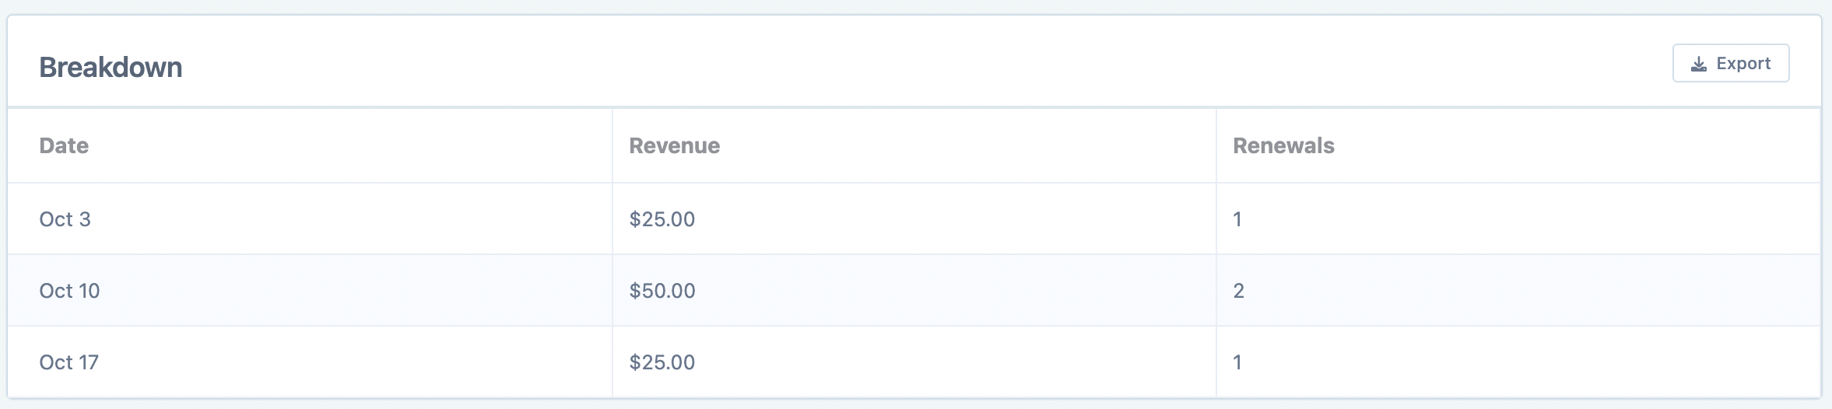Select the Oct 10 date cell
The width and height of the screenshot is (1832, 409).
point(69,291)
